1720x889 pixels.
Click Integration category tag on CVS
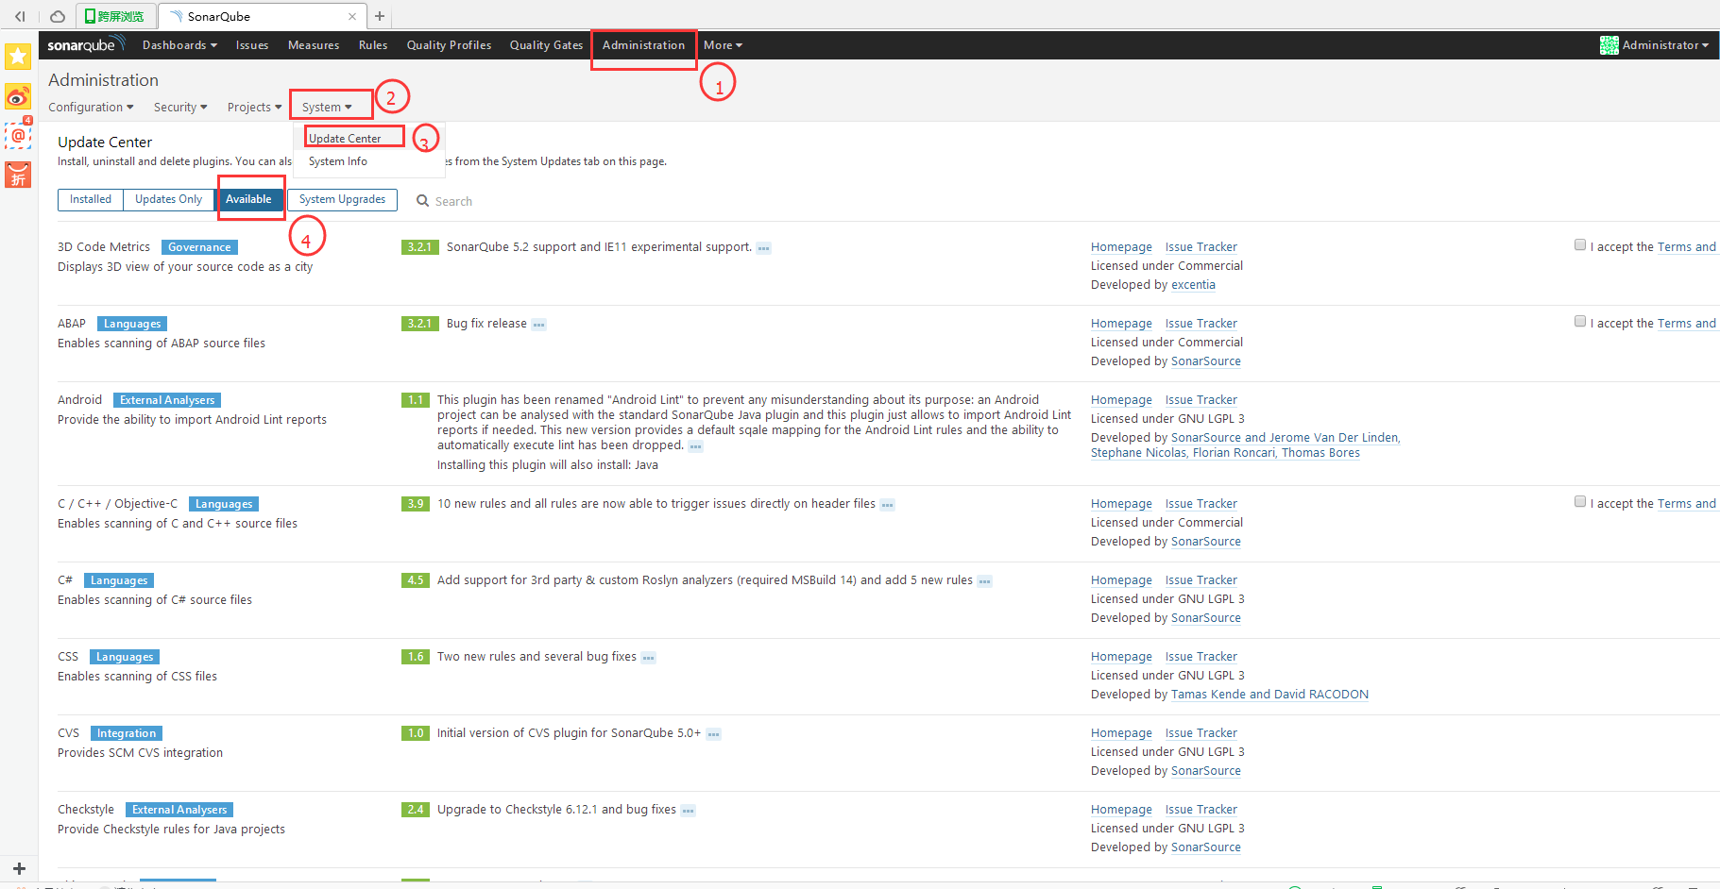point(127,733)
